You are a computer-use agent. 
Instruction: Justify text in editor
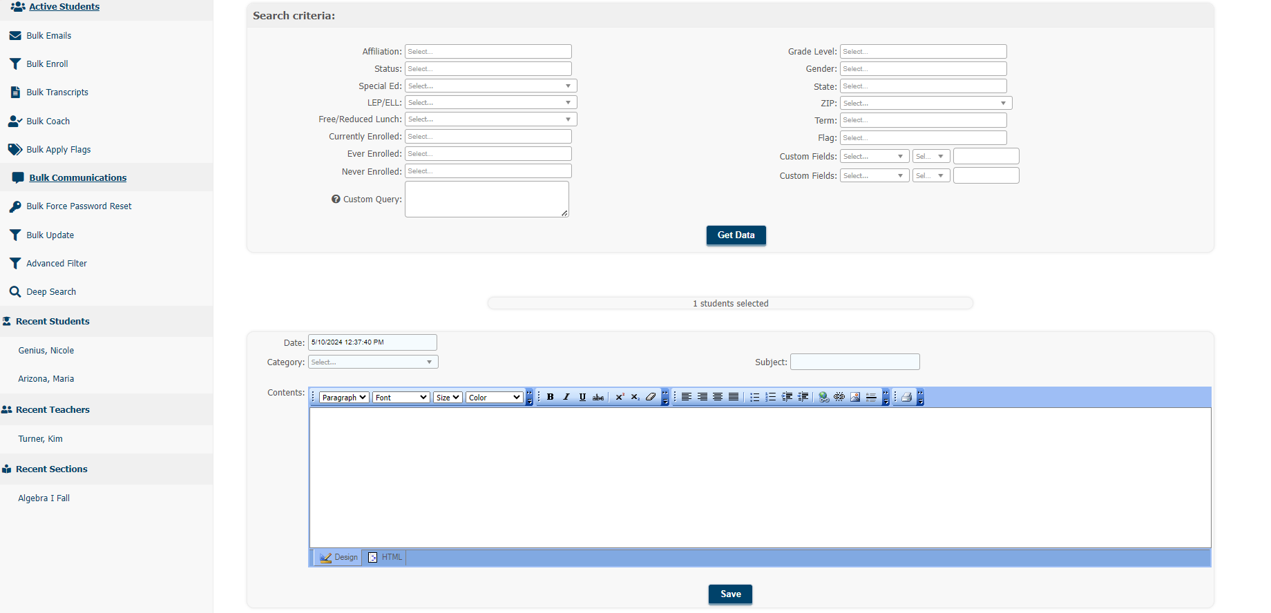coord(734,397)
